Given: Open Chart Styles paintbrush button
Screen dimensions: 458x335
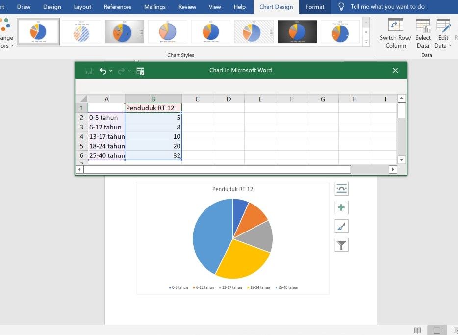Looking at the screenshot, I should (341, 226).
